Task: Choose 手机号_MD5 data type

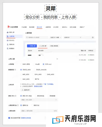Action: (x=21, y=70)
